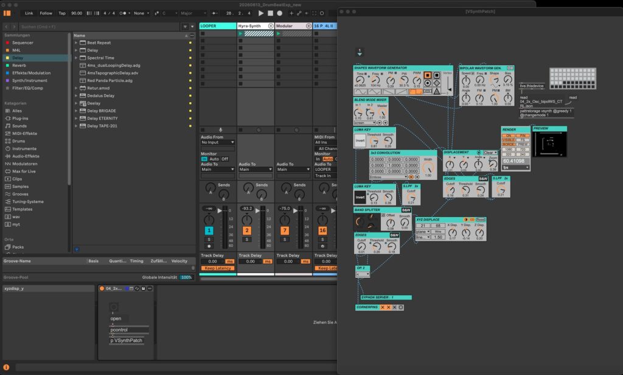Open the Max for Live browser category

click(24, 171)
